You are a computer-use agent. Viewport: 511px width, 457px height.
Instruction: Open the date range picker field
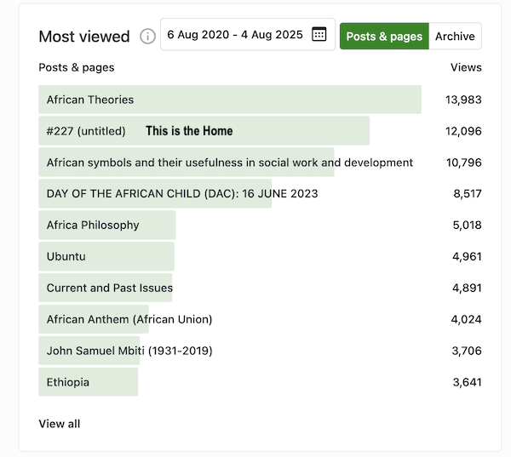coord(248,35)
